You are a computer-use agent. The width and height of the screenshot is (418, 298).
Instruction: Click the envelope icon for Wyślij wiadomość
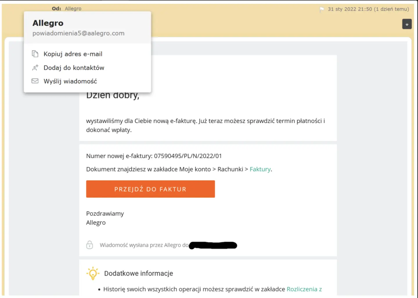(x=35, y=81)
